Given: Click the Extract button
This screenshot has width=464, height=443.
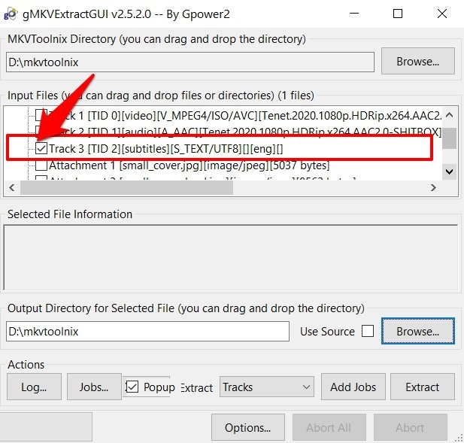Looking at the screenshot, I should pyautogui.click(x=423, y=387).
